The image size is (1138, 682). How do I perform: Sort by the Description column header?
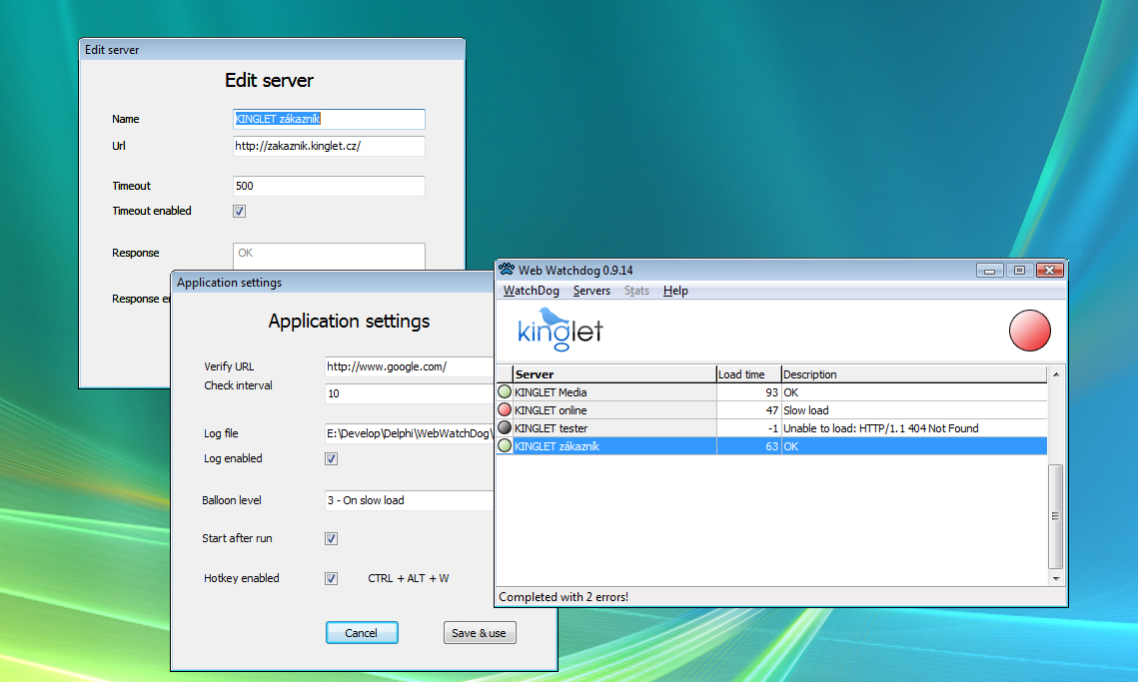914,374
